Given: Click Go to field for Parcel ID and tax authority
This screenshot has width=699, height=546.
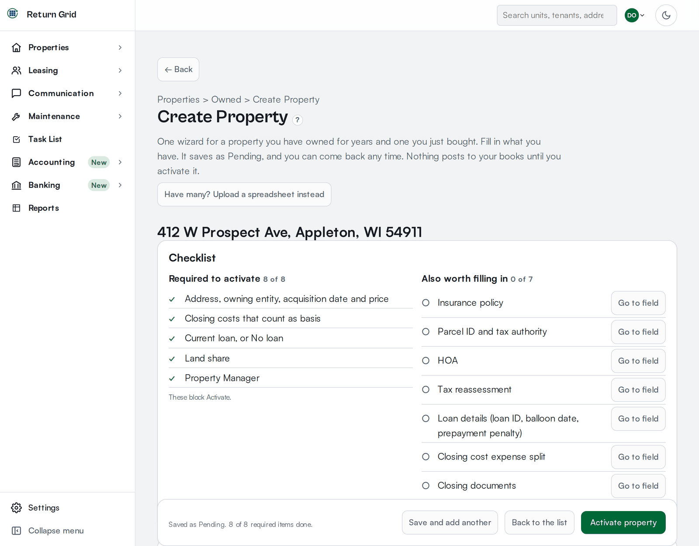Looking at the screenshot, I should tap(638, 332).
